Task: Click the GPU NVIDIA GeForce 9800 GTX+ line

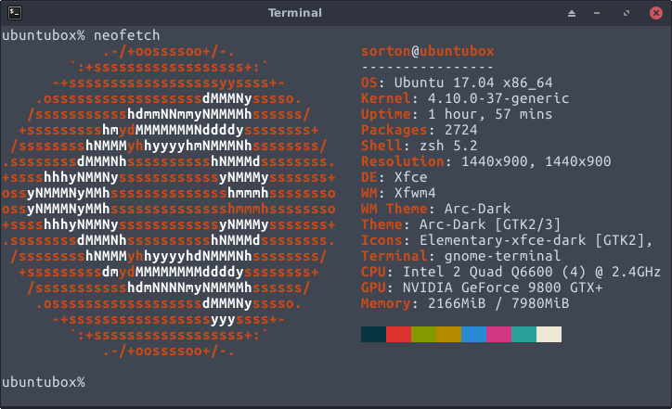Action: coord(482,288)
